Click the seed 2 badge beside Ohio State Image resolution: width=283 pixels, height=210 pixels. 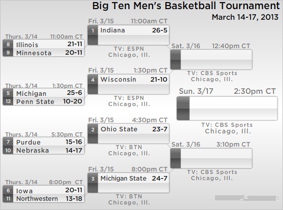tap(93, 129)
